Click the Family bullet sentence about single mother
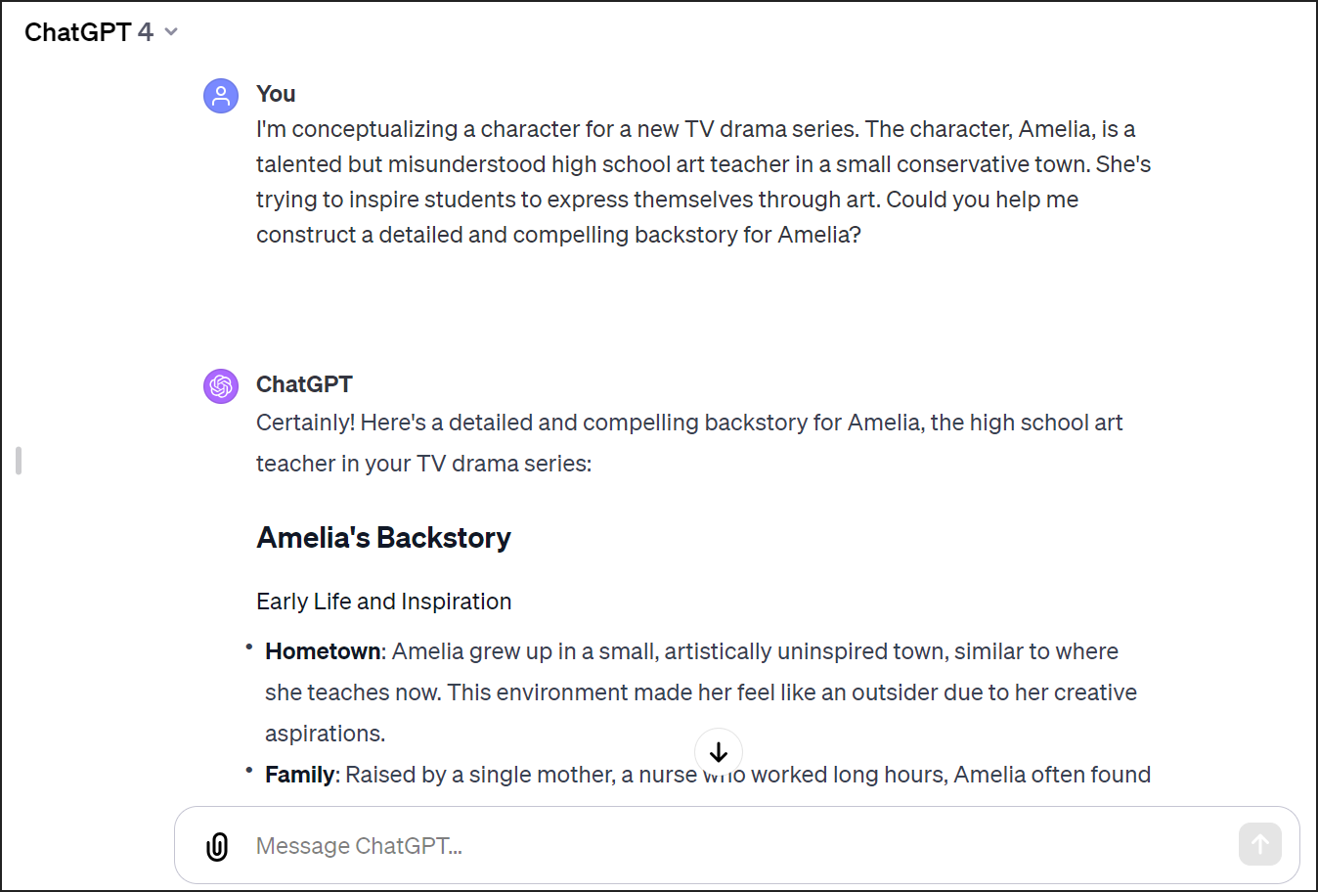This screenshot has width=1318, height=892. click(708, 775)
